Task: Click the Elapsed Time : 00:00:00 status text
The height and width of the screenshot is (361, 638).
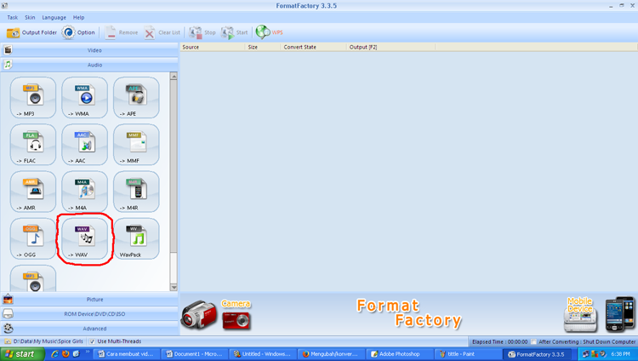Action: [499, 342]
